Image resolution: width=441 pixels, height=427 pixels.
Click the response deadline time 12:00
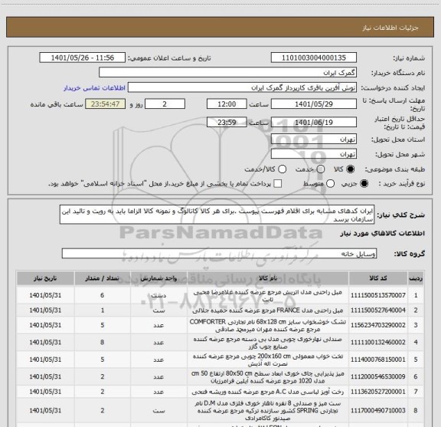coord(227,104)
